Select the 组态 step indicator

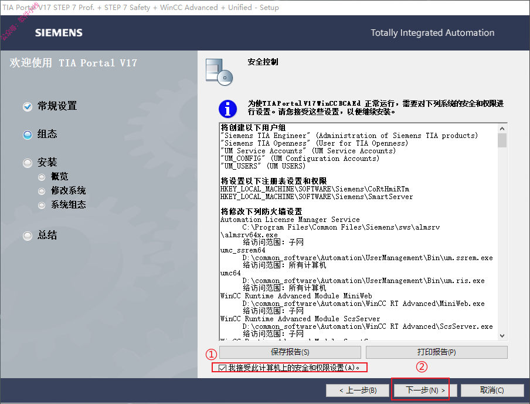[28, 135]
